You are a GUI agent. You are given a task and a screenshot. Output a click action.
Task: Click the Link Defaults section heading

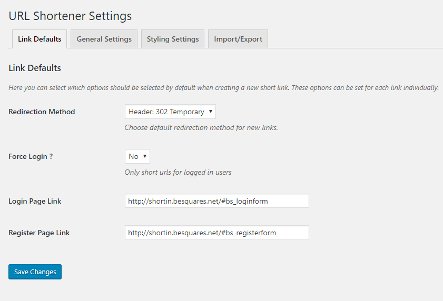tap(35, 68)
